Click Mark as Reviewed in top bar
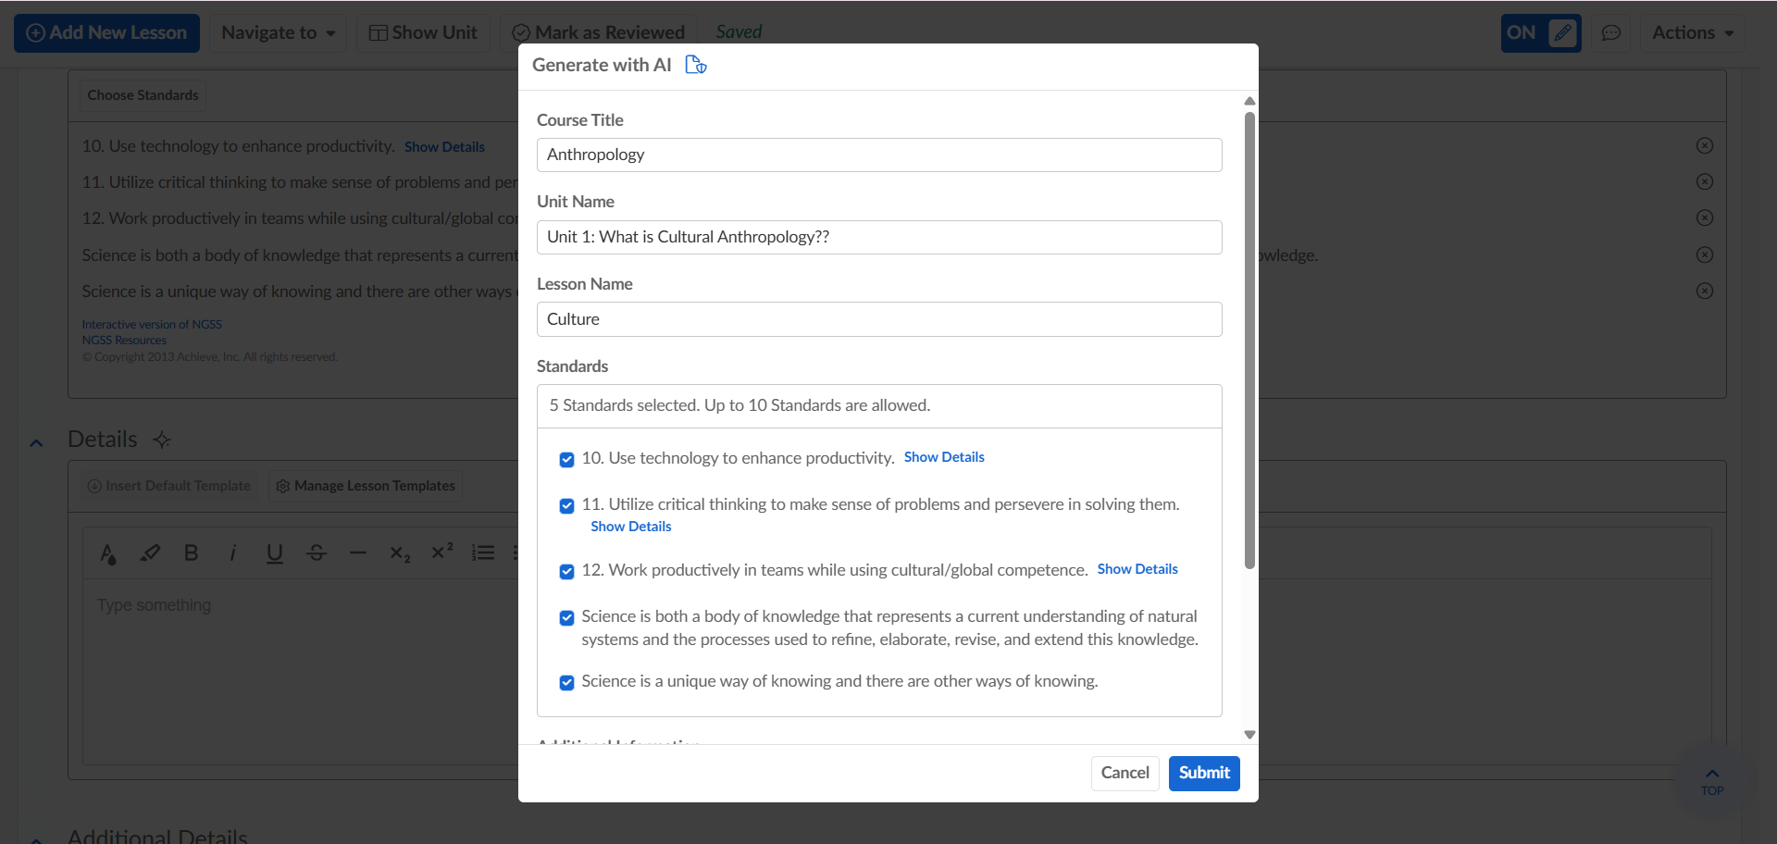Image resolution: width=1777 pixels, height=844 pixels. [x=599, y=33]
